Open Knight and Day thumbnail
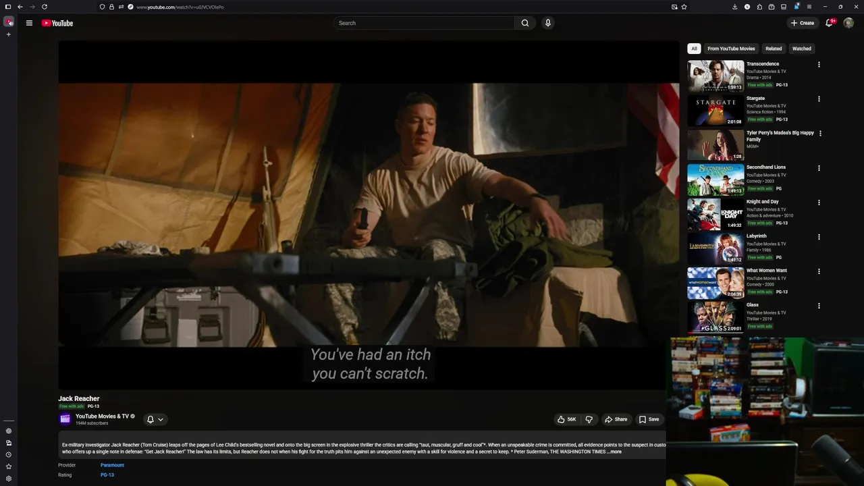The width and height of the screenshot is (864, 486). (x=715, y=214)
